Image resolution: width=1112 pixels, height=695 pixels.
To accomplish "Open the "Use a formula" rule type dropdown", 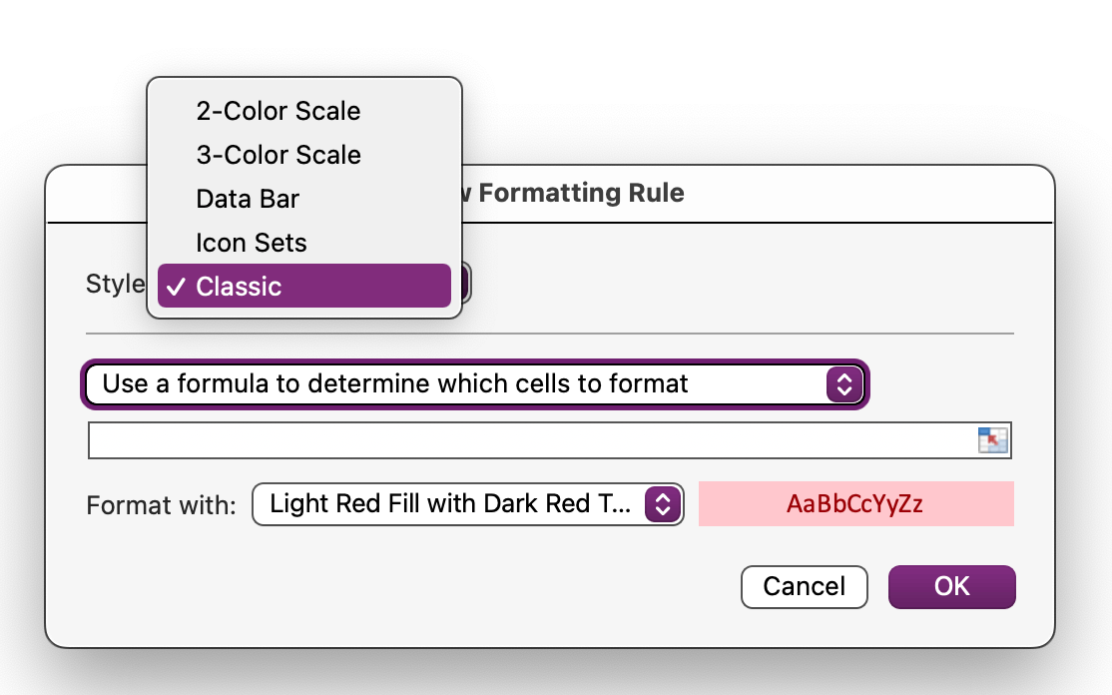I will 459,384.
